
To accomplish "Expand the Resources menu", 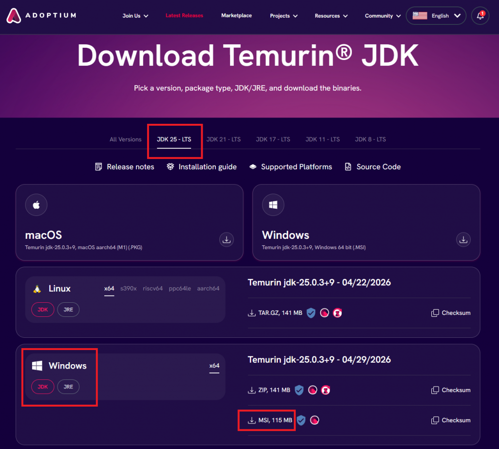I will click(331, 16).
